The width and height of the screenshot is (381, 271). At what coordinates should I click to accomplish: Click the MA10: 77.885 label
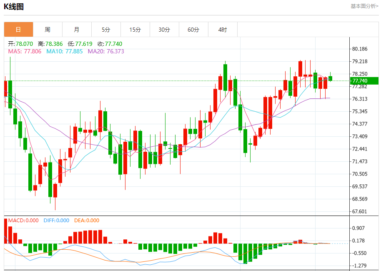click(65, 52)
